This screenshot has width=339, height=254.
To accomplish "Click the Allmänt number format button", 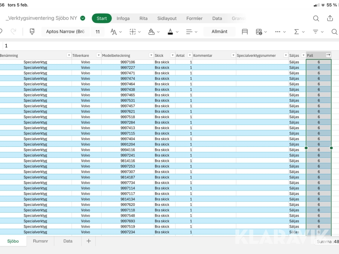I will 219,32.
